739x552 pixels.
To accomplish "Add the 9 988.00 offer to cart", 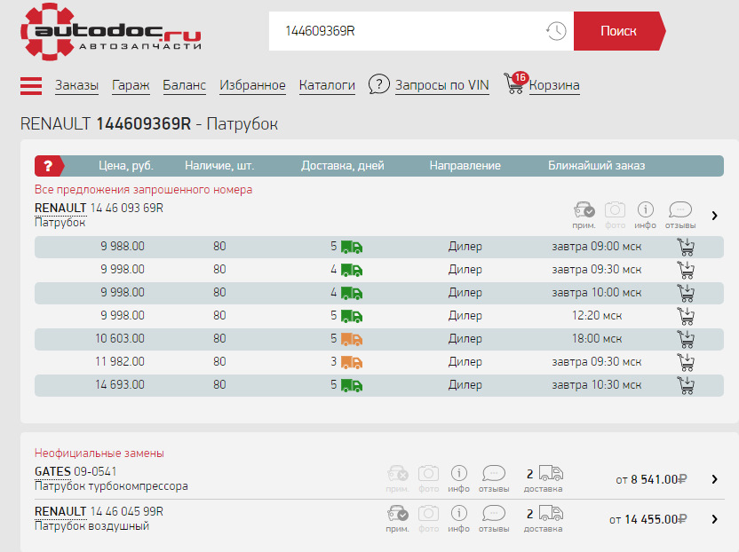I will (685, 247).
